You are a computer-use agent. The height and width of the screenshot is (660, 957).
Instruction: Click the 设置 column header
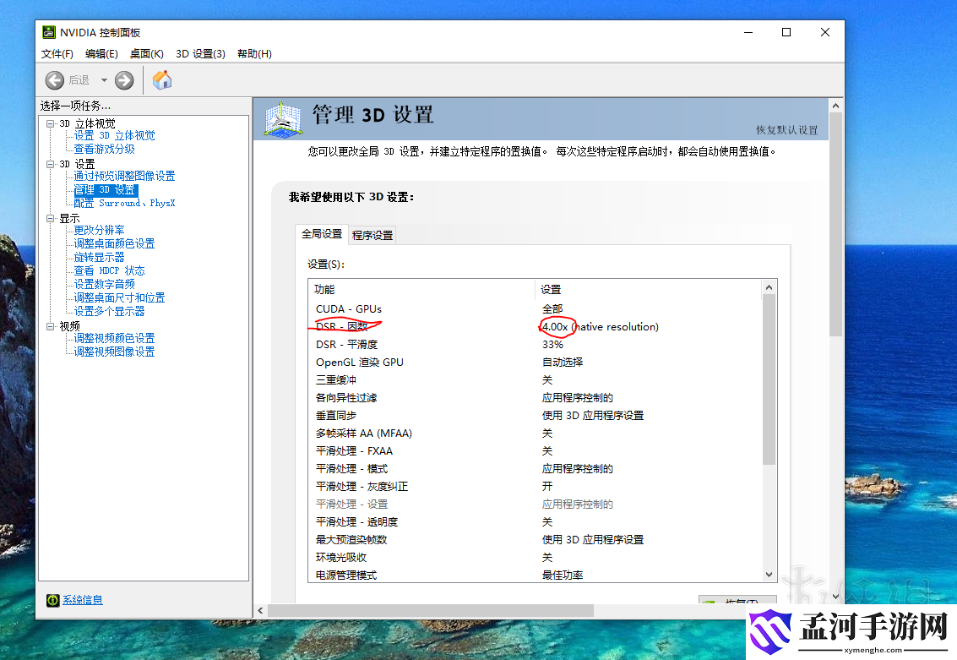click(649, 289)
